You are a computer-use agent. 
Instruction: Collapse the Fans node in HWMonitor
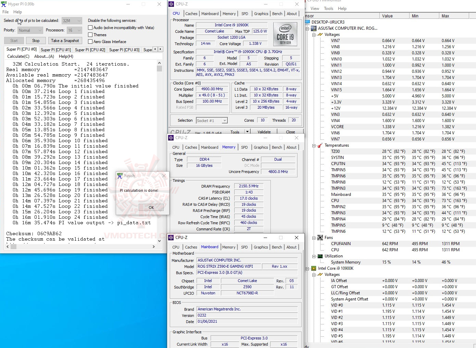[314, 238]
